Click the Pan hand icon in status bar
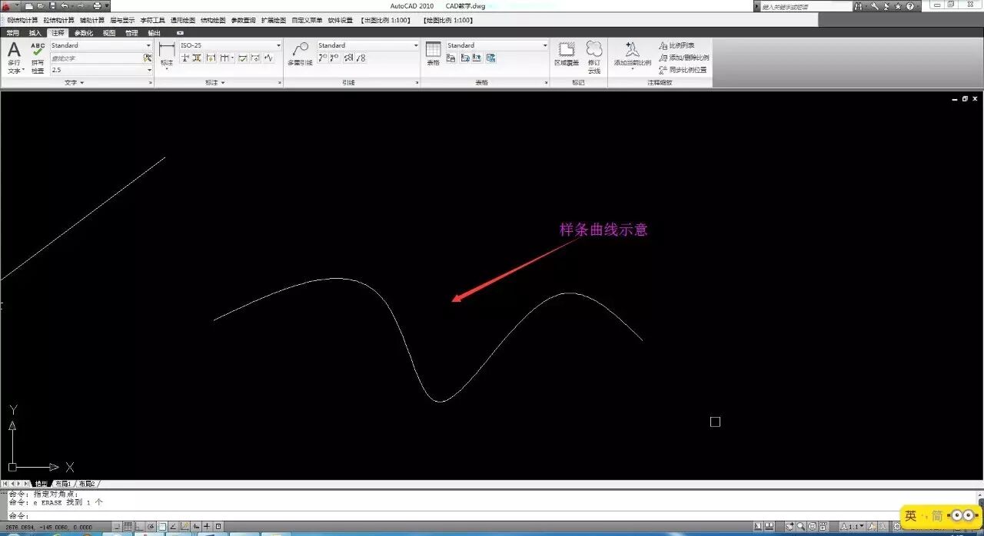984x536 pixels. [x=790, y=527]
